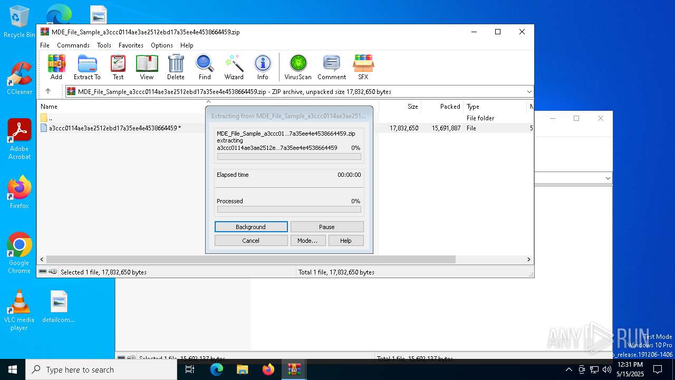Screen dimensions: 675x380
Task: Expand the archive path dropdown
Action: click(x=529, y=92)
